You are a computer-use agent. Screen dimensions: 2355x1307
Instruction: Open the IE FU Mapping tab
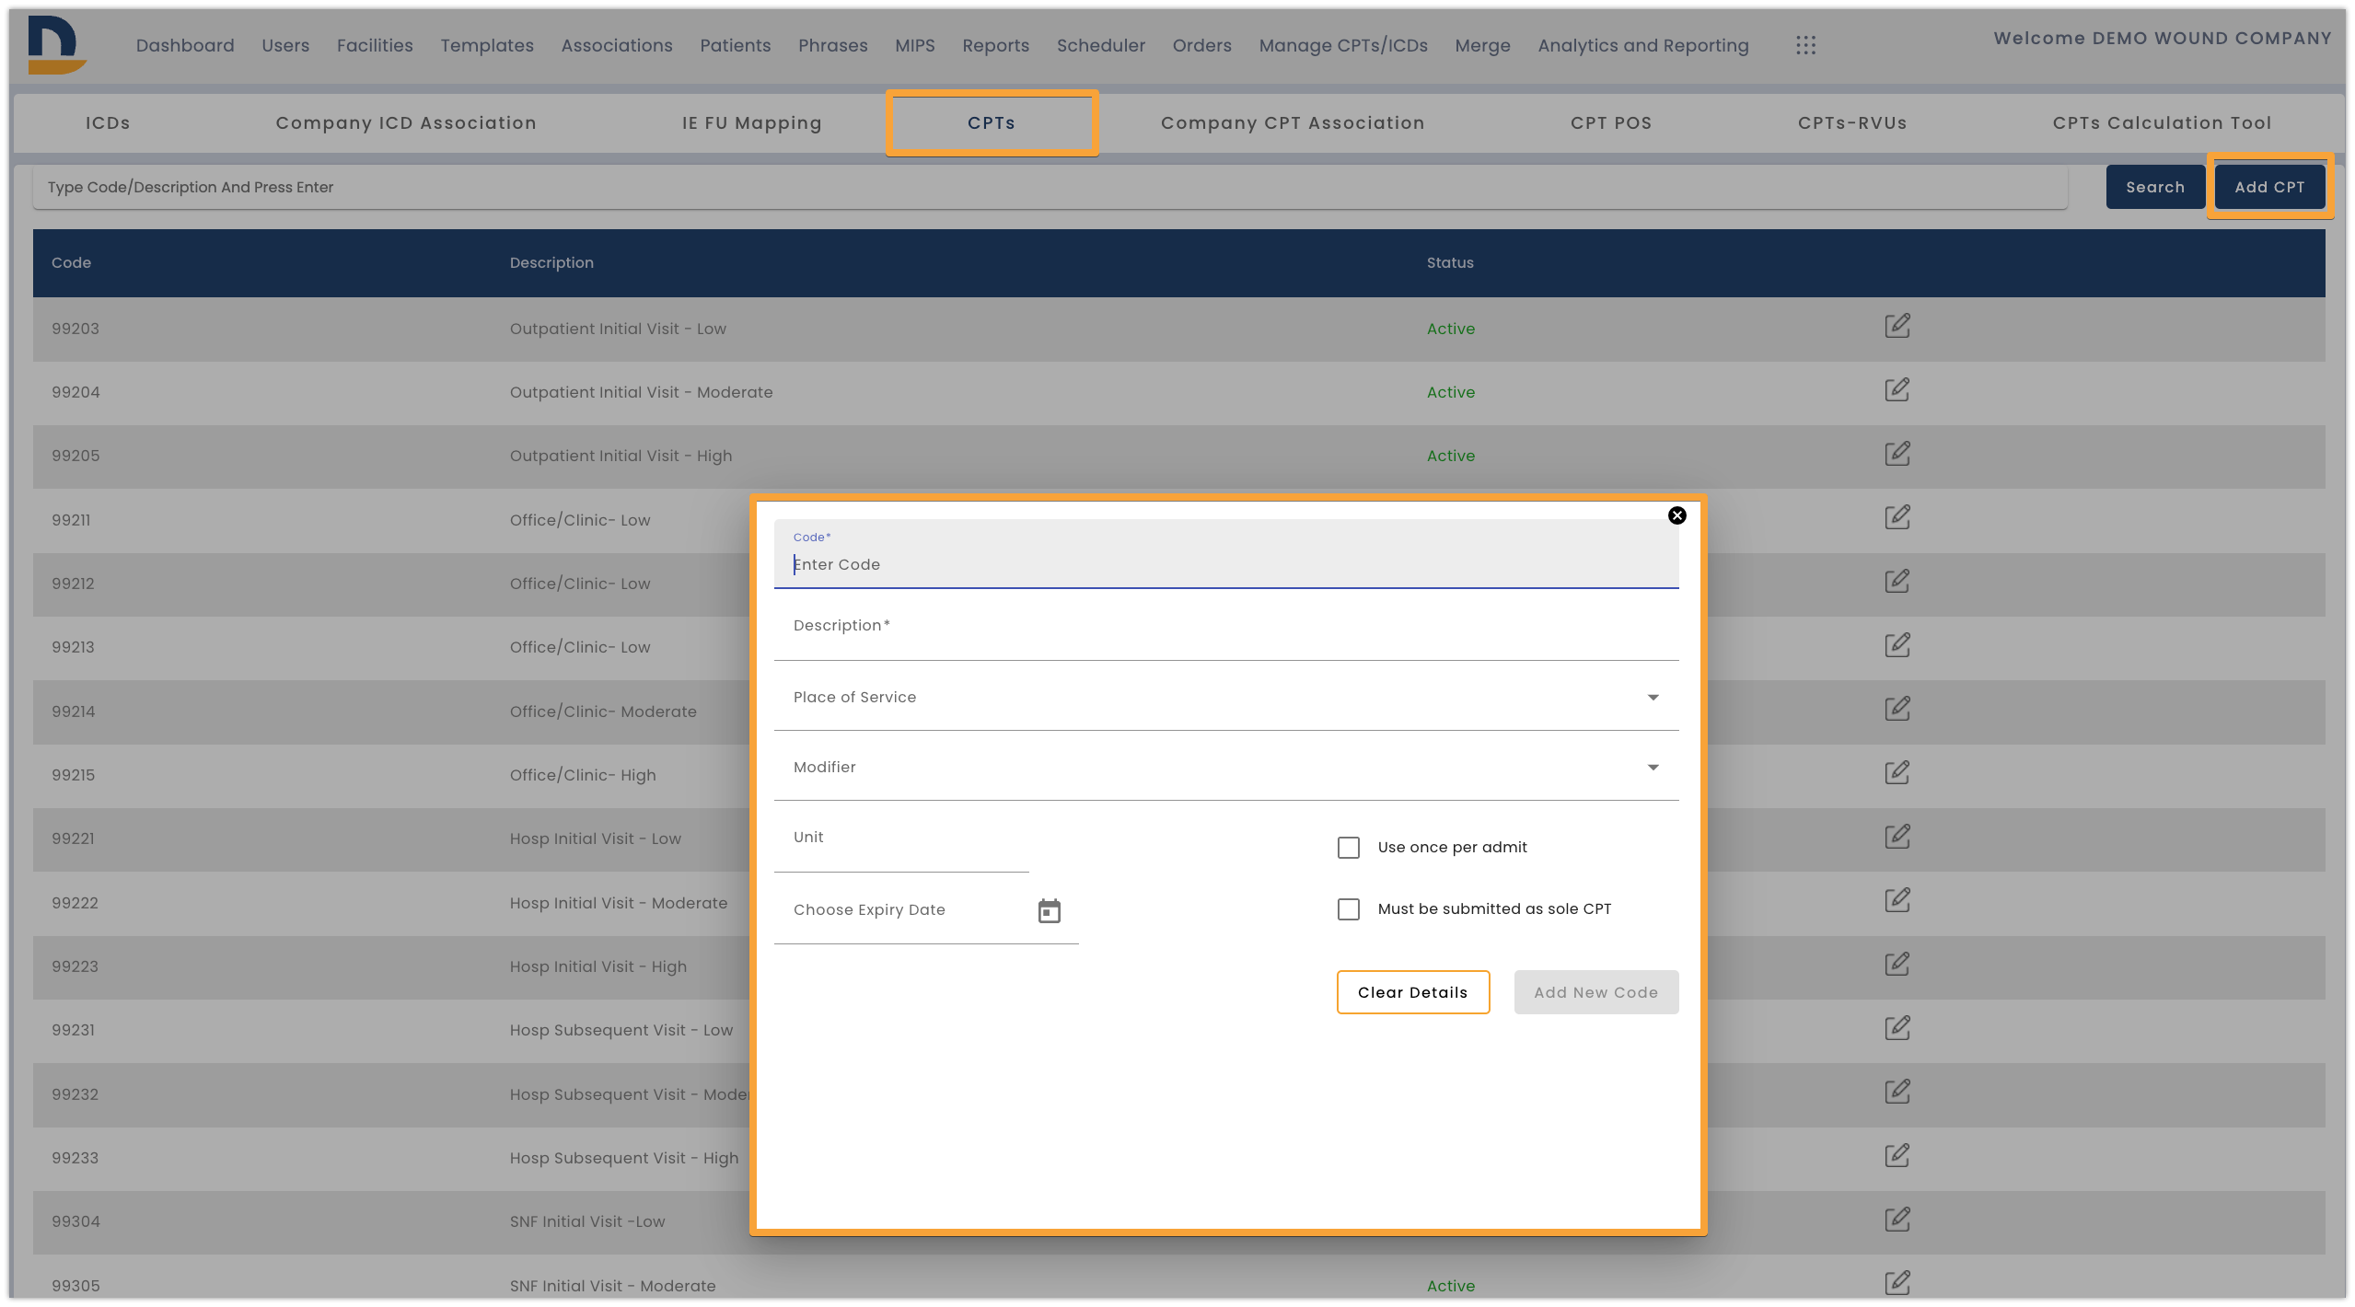pyautogui.click(x=751, y=123)
